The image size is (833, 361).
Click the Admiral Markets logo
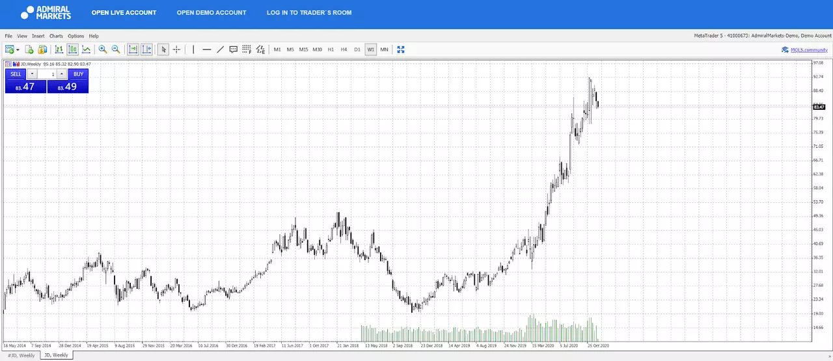coord(45,12)
